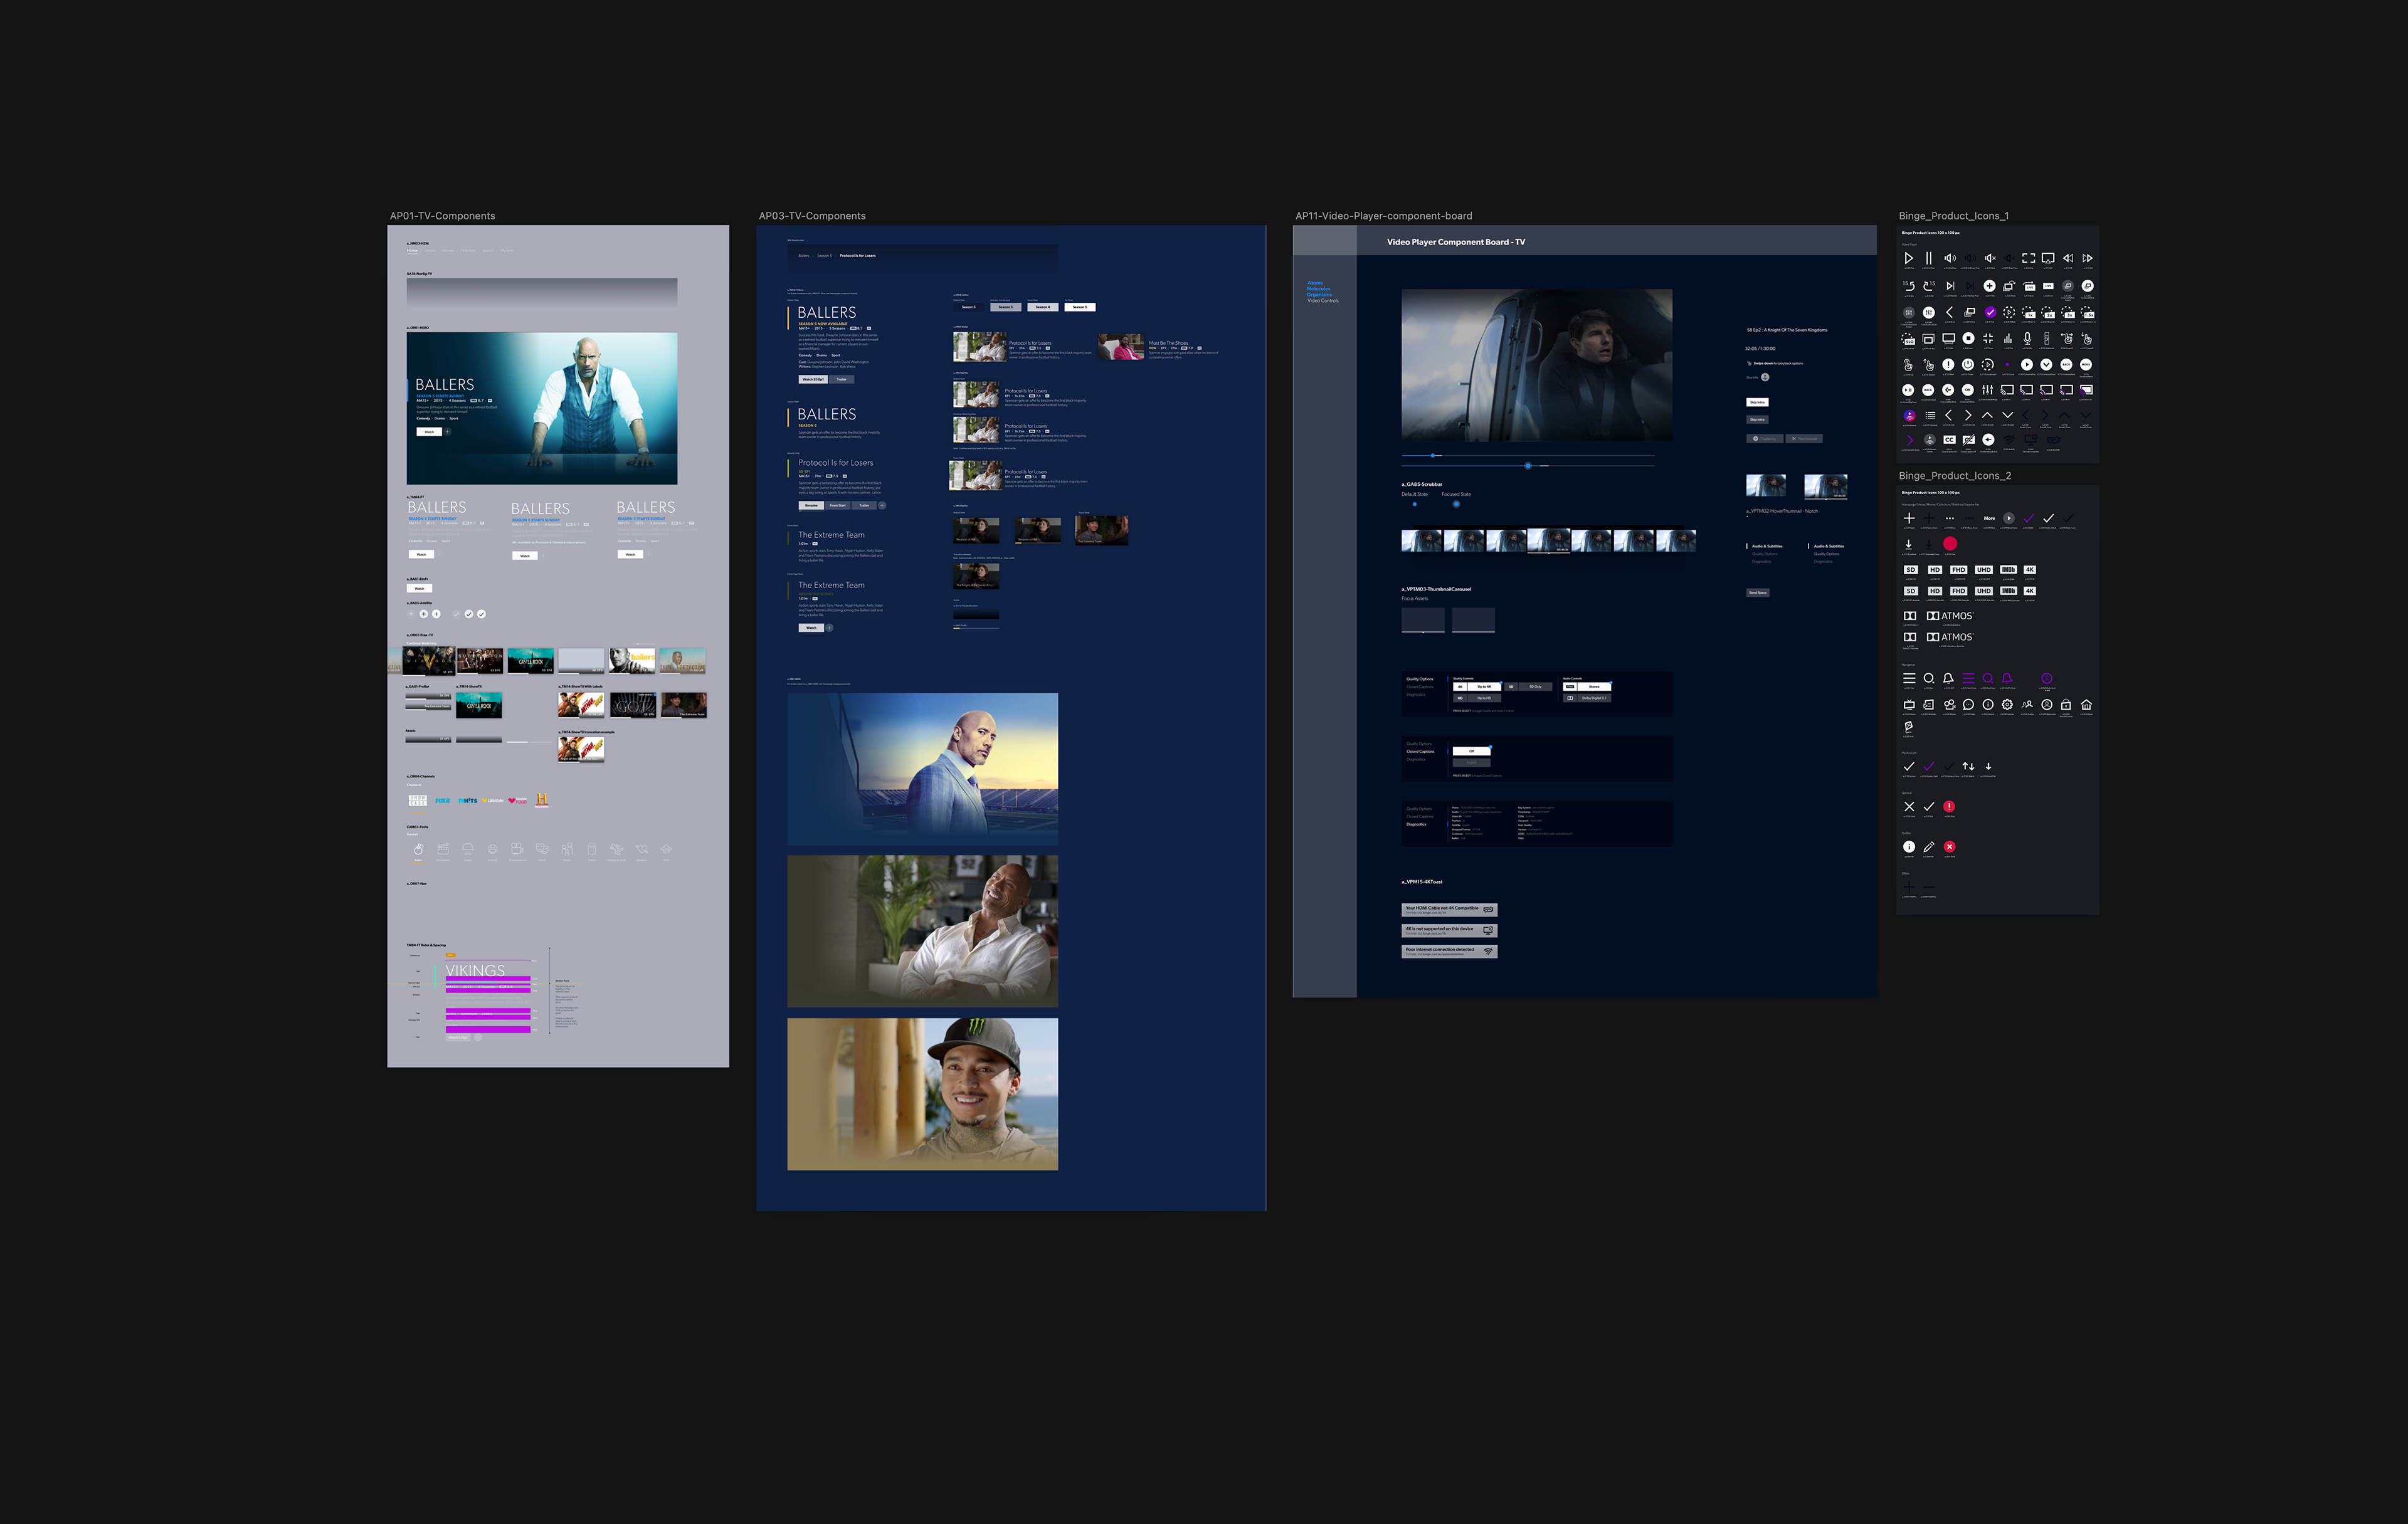Select the fullscreen corner-brackets icon
Screen dimensions: 2408x1524
(2029, 258)
